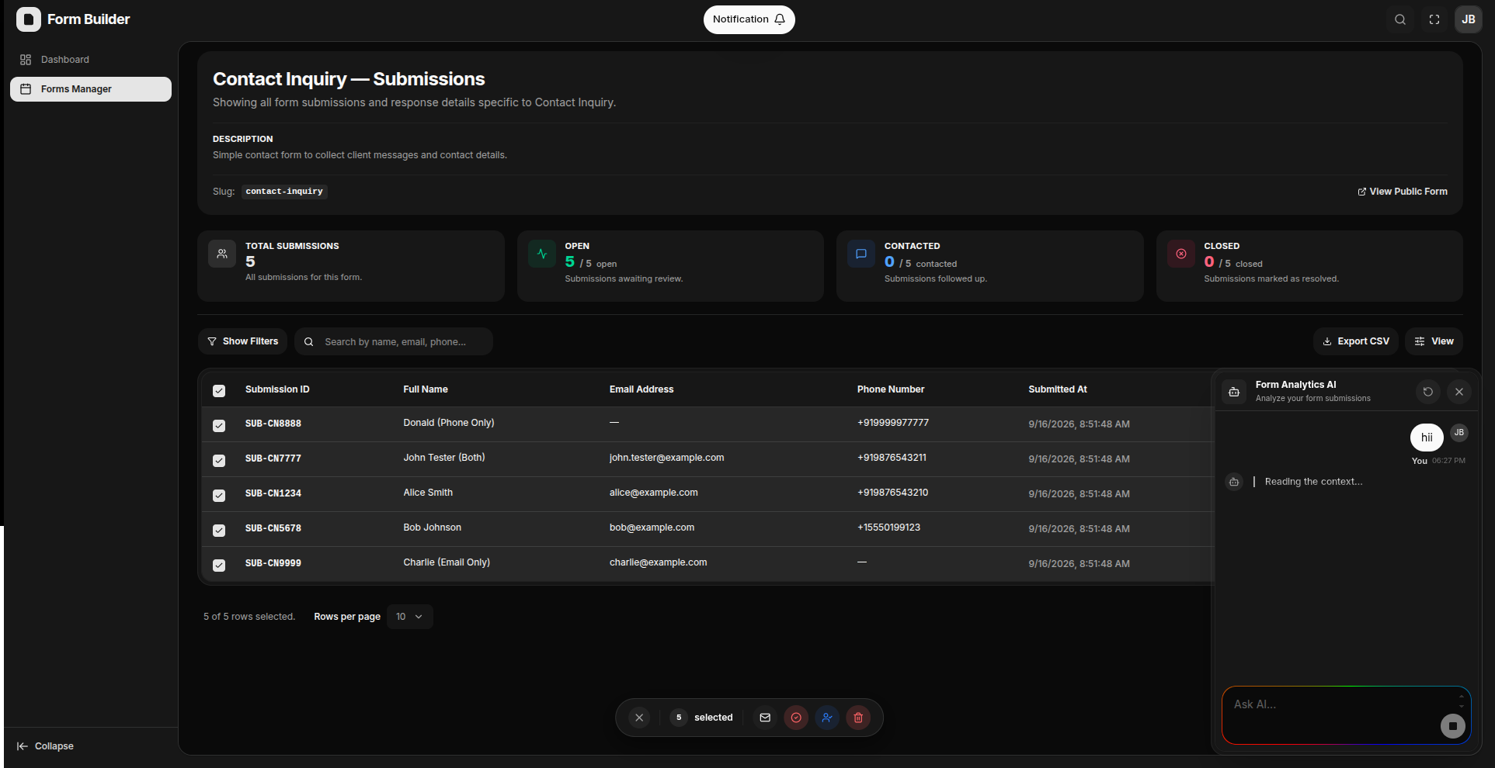The image size is (1495, 768).
Task: Collapse the sidebar
Action: point(46,746)
